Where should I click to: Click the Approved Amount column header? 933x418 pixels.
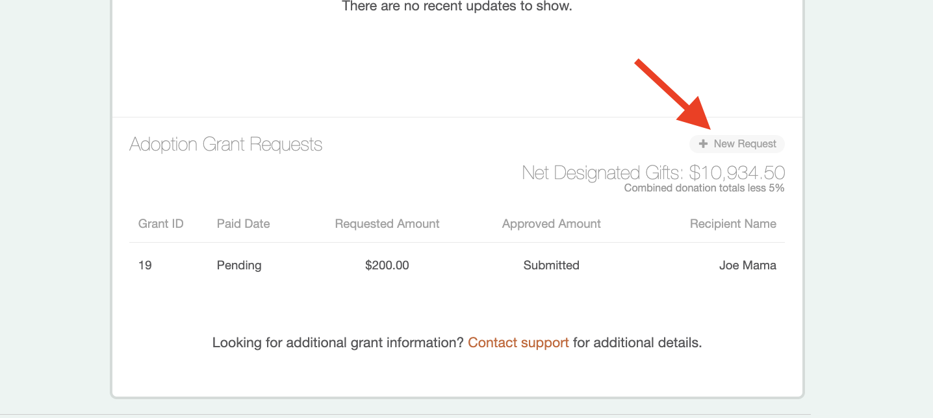pyautogui.click(x=551, y=223)
